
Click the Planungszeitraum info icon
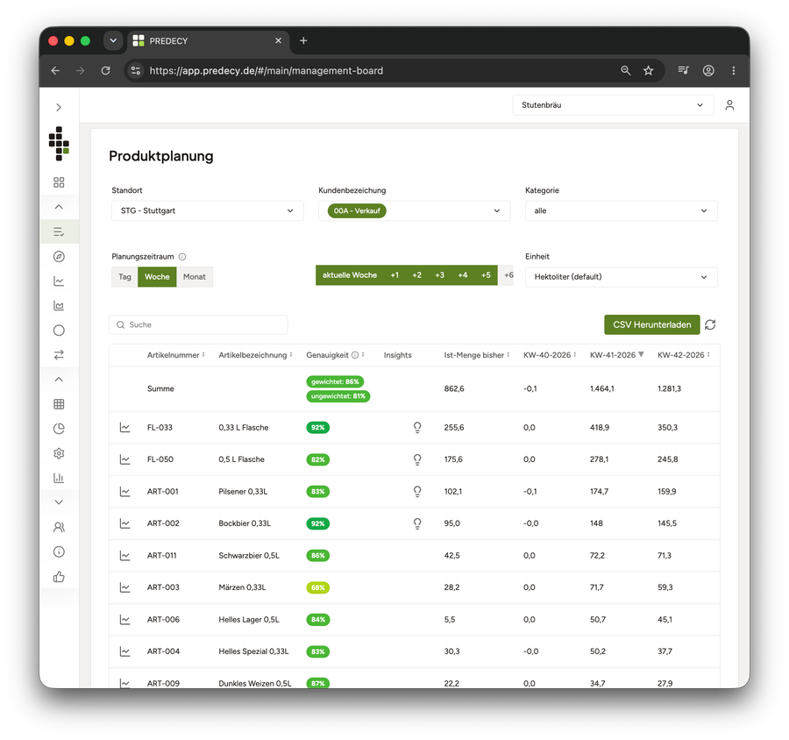[182, 257]
